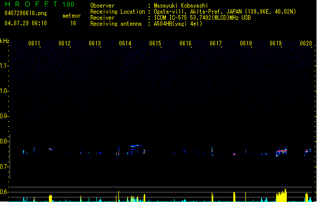Select the filename 0407290610.png
This screenshot has width=317, height=202.
pos(26,13)
